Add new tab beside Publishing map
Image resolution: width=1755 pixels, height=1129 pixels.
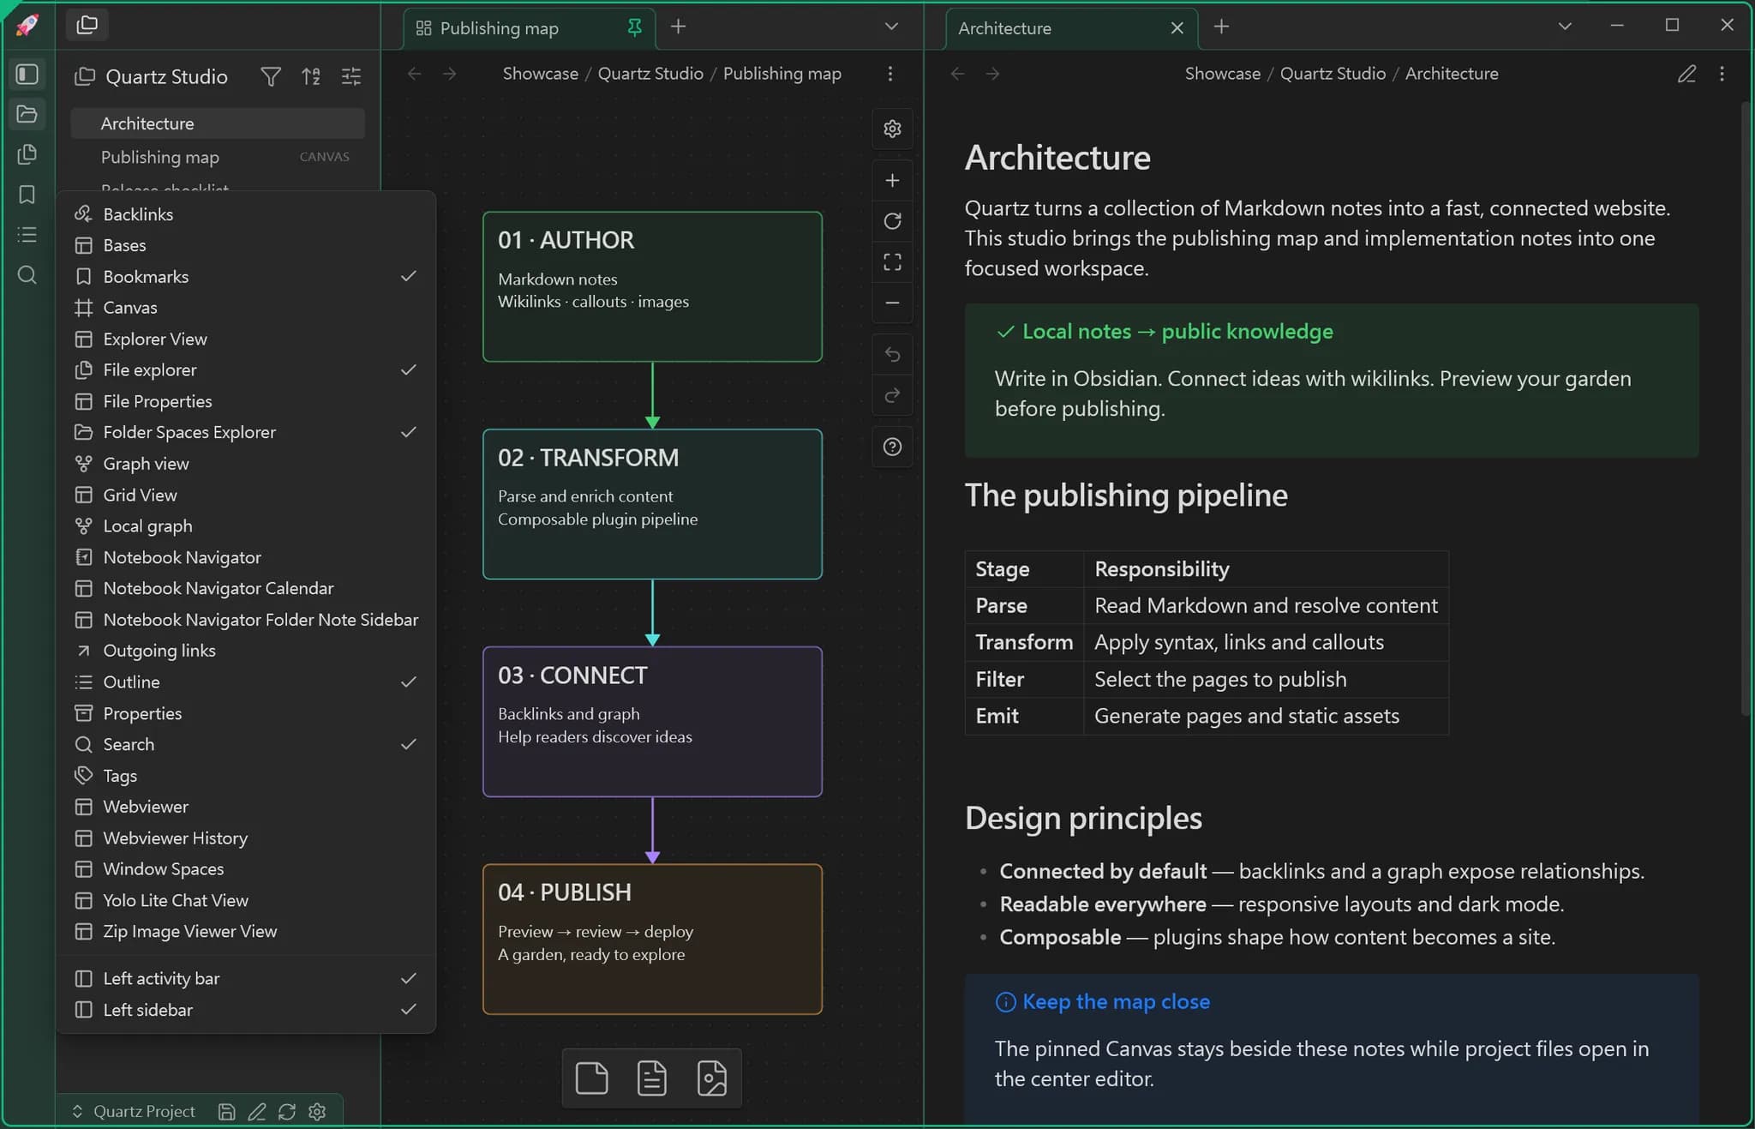678,27
